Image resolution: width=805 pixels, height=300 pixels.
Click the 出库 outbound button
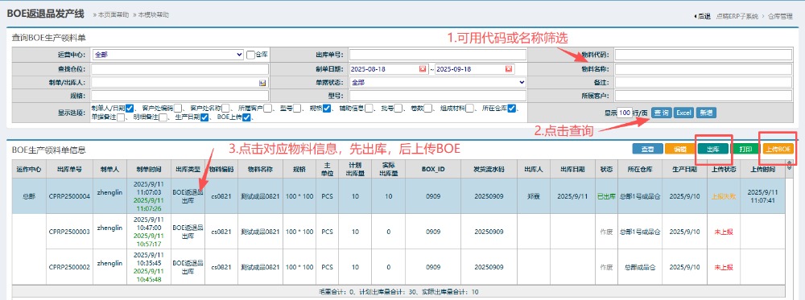[x=712, y=150]
